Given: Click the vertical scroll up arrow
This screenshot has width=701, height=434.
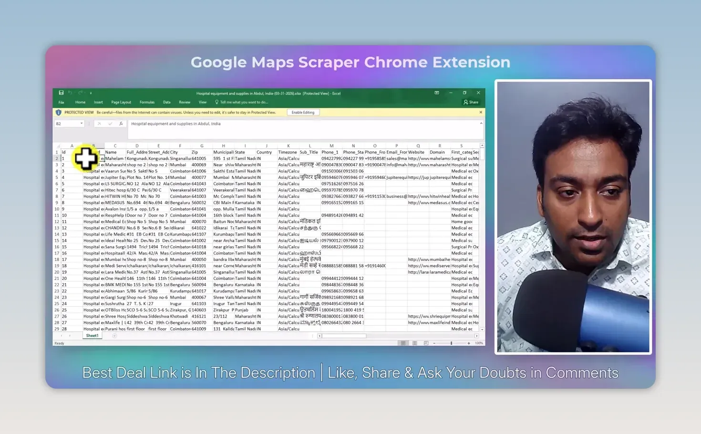Looking at the screenshot, I should (x=482, y=145).
